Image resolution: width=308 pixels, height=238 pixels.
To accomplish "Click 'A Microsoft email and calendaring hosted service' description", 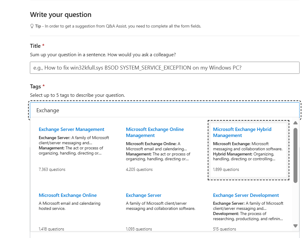I will coord(69,206).
